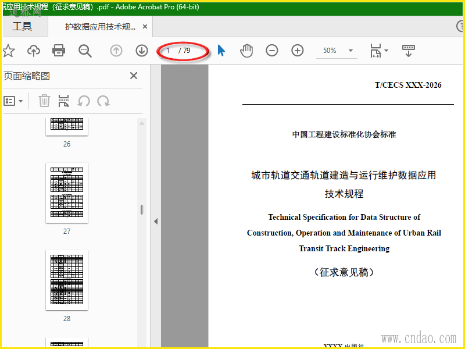The height and width of the screenshot is (349, 465).
Task: Click the thumbnail panel scrollbar handle
Action: tap(142, 209)
